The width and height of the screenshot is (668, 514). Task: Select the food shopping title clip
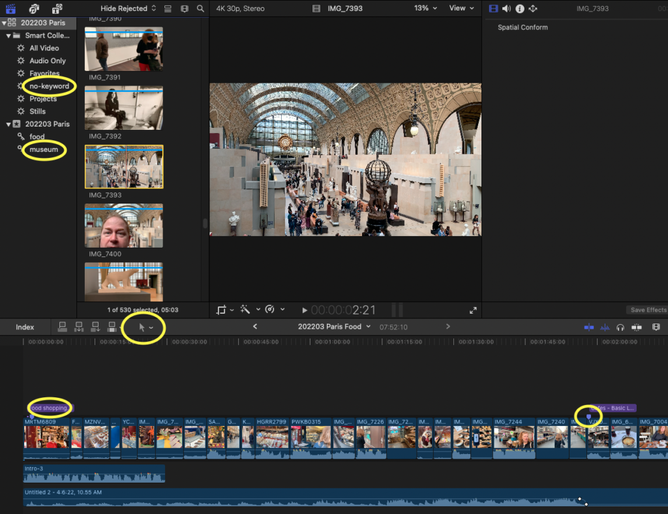click(51, 408)
